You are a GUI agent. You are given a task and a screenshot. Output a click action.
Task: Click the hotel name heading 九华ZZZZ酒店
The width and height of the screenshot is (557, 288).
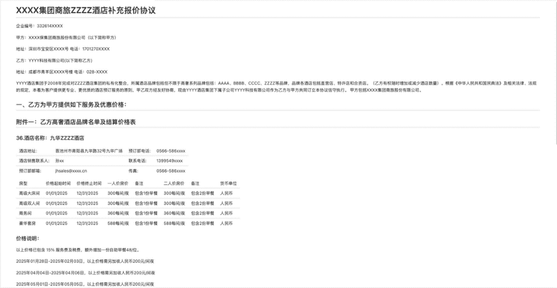pos(50,138)
